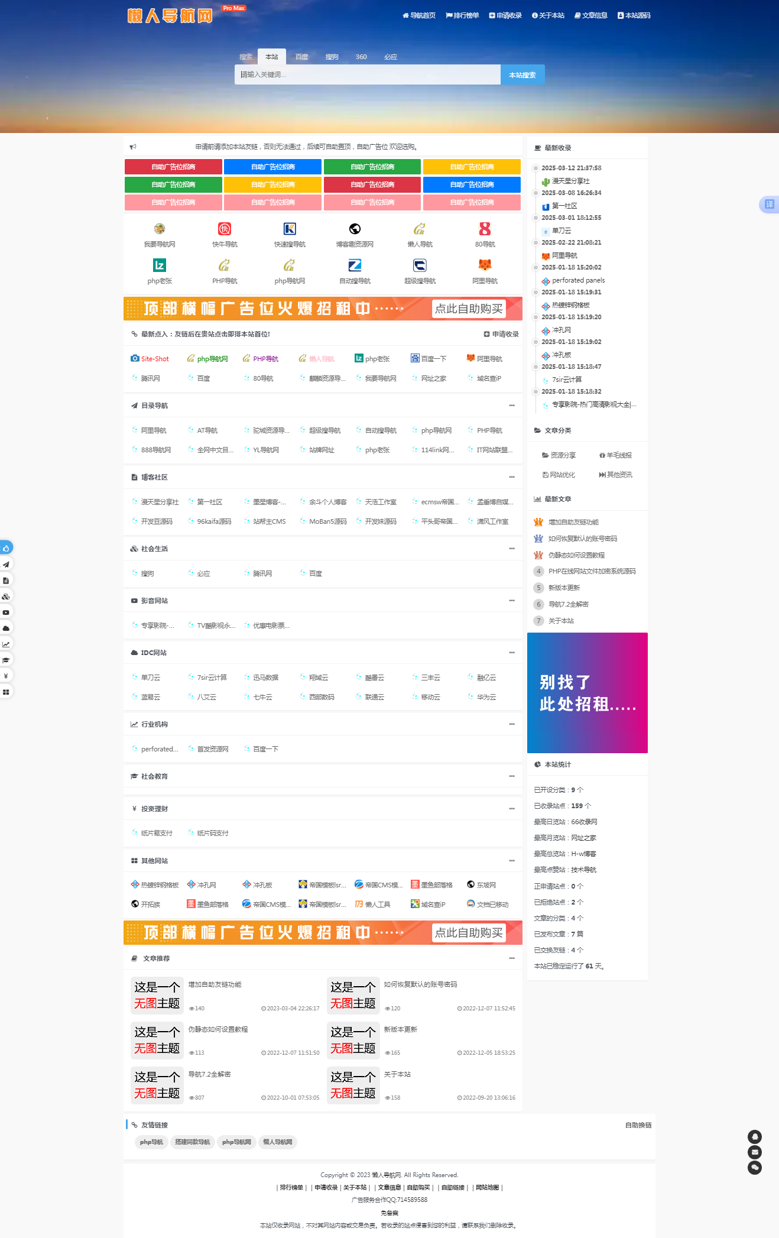Open Site-Shot camera icon link
The height and width of the screenshot is (1238, 779).
click(135, 358)
